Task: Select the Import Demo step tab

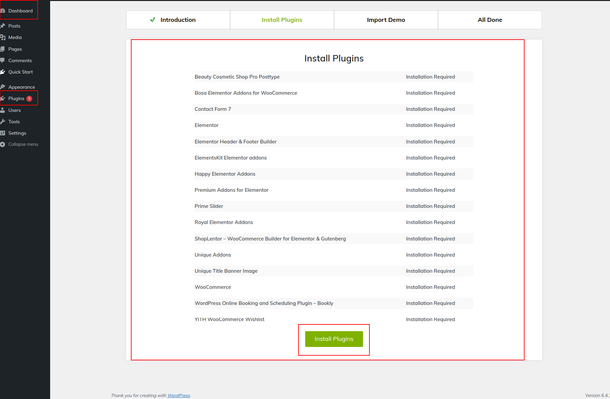Action: point(386,20)
